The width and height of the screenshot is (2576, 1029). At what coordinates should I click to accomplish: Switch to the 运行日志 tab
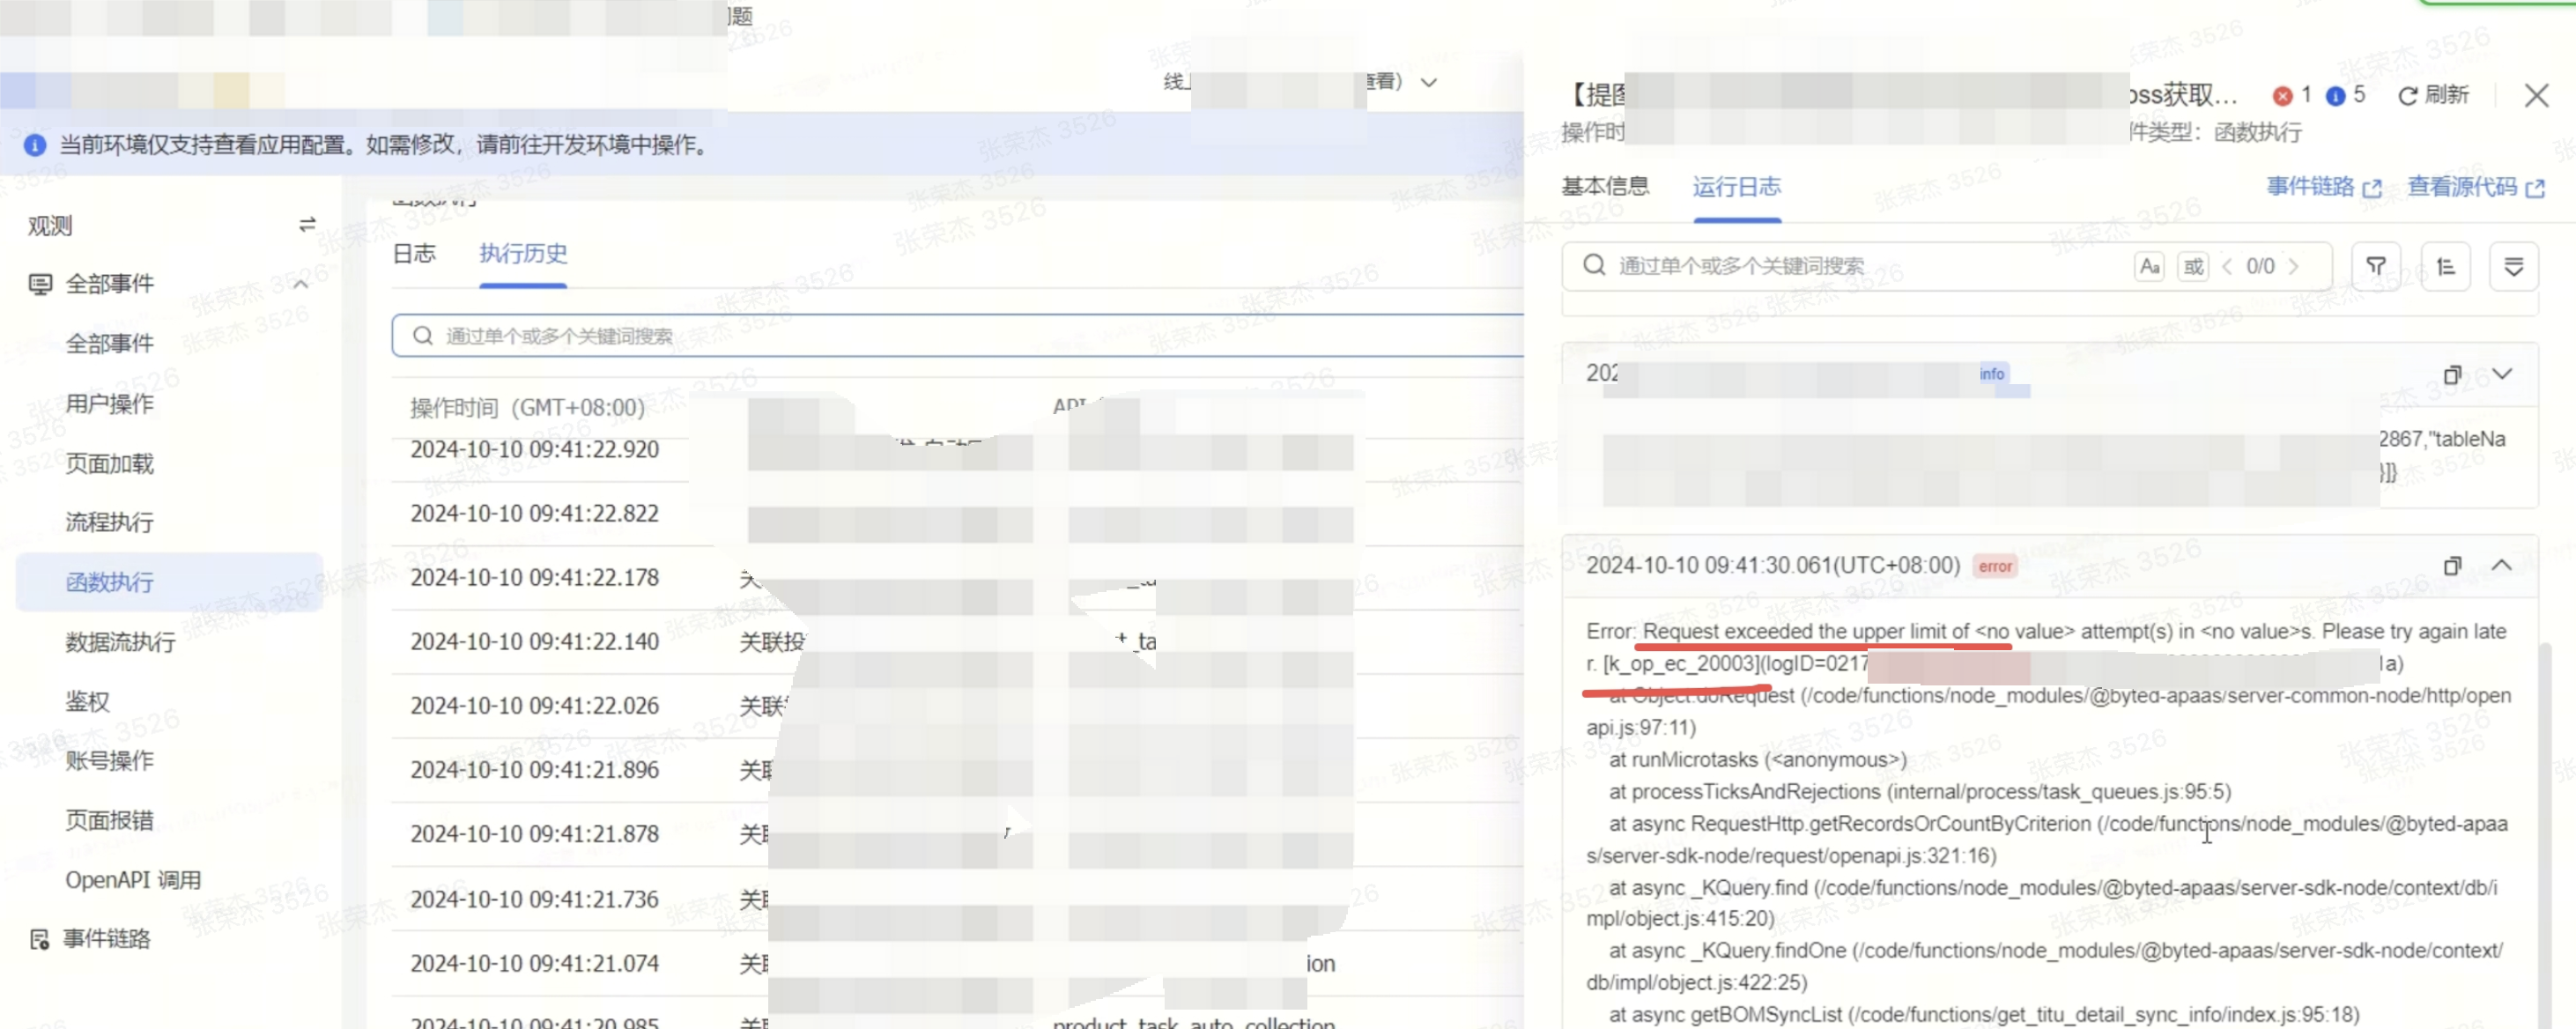[x=1736, y=186]
